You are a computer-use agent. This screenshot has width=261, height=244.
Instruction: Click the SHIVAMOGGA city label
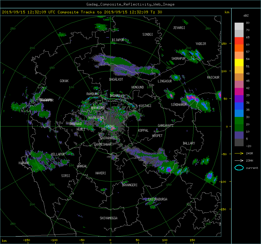pyautogui.click(x=108, y=218)
